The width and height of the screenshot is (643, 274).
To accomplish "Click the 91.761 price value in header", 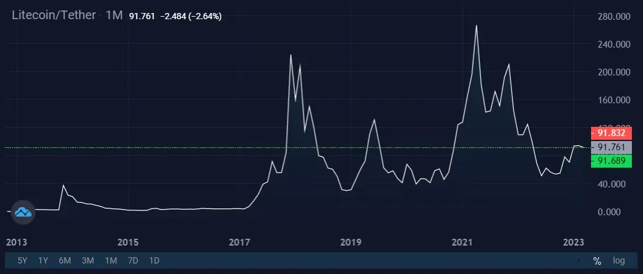I will (x=142, y=17).
